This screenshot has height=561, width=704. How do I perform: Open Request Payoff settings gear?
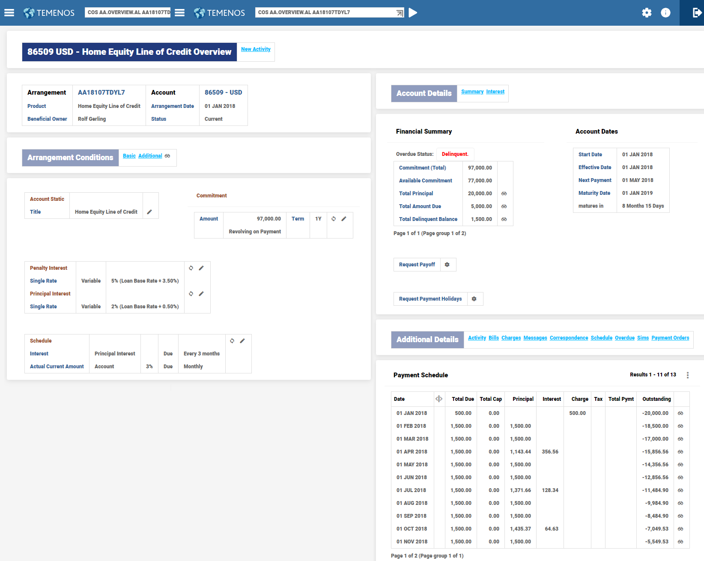(x=447, y=265)
